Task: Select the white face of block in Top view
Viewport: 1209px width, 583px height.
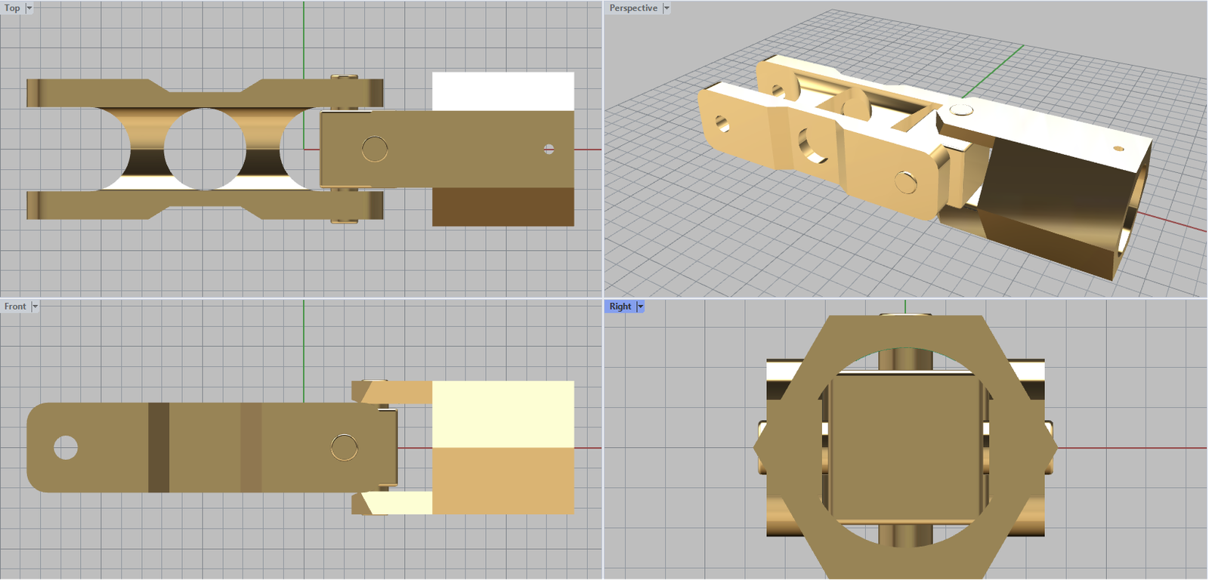Action: coord(502,91)
